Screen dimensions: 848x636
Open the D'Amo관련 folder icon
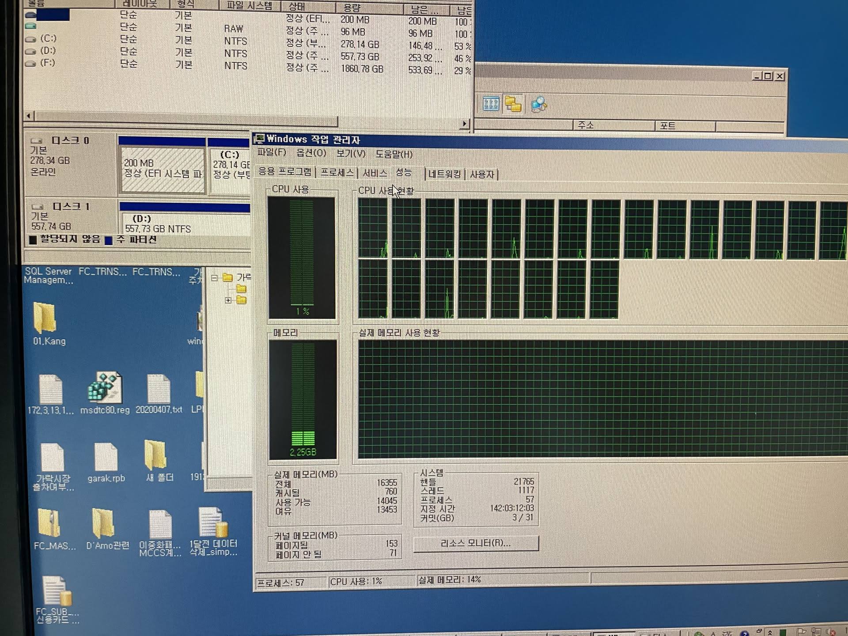pos(103,523)
